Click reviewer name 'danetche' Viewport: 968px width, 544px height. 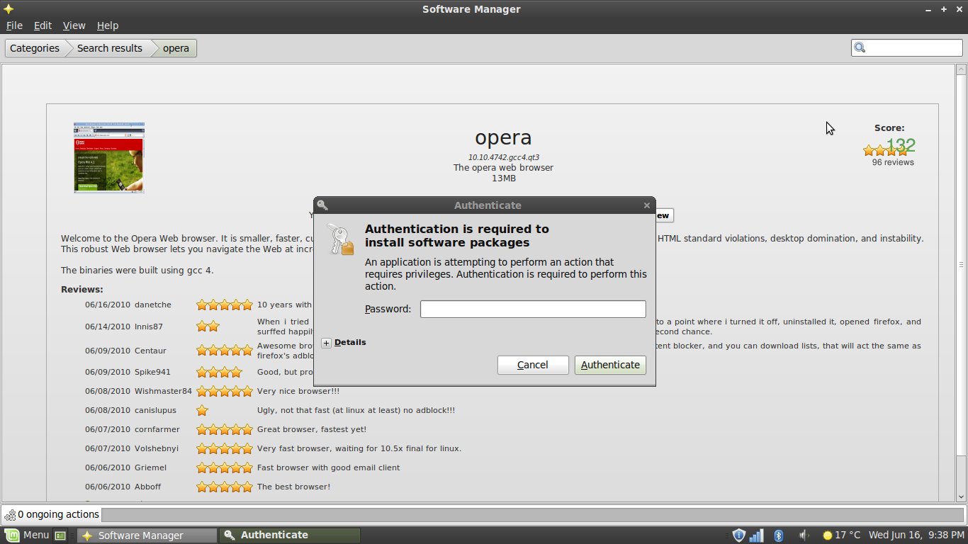(x=153, y=305)
